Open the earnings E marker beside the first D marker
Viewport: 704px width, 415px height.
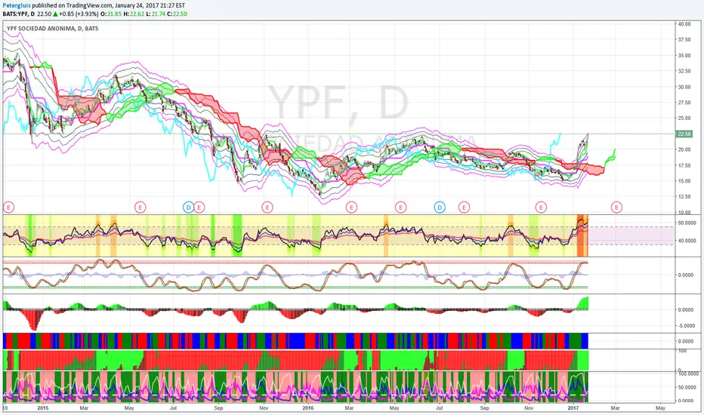point(199,207)
